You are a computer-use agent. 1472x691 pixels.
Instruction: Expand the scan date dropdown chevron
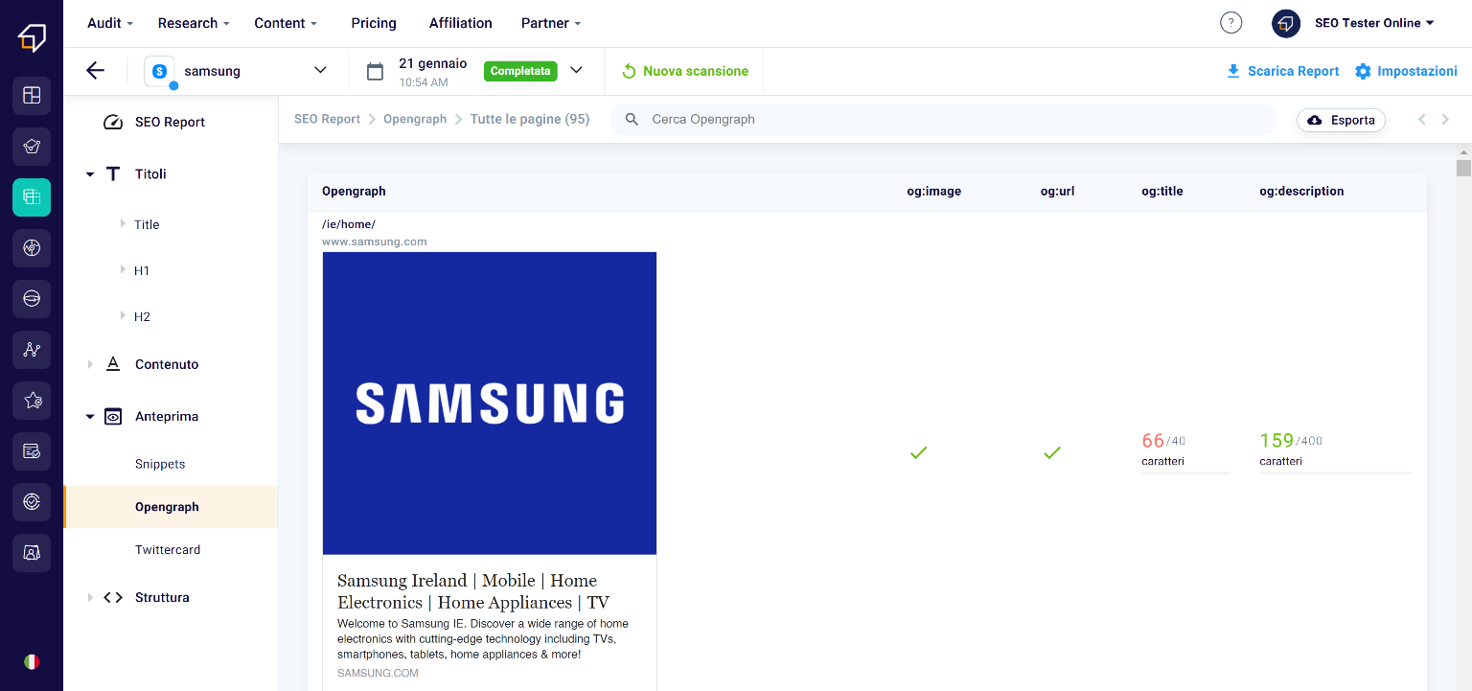point(576,71)
